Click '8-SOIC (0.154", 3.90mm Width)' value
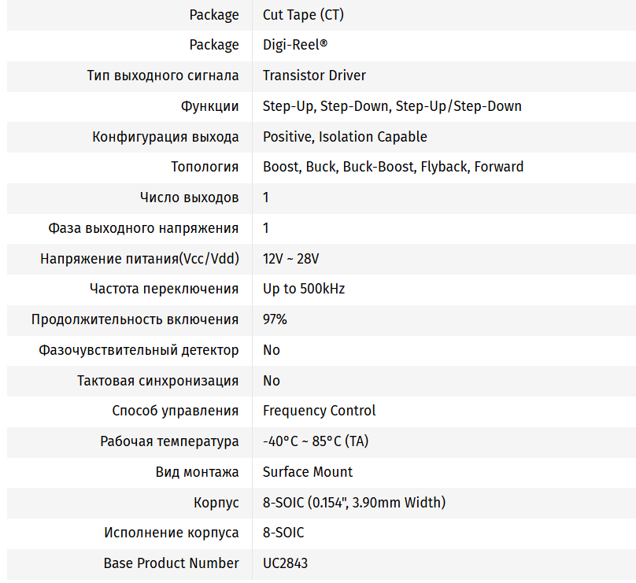 click(354, 503)
